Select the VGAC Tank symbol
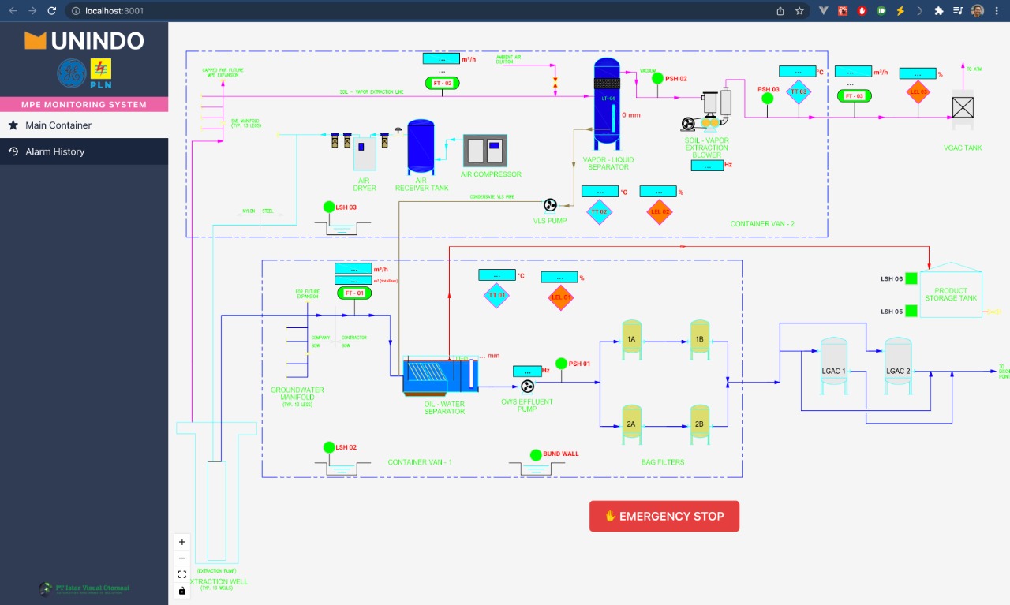Viewport: 1010px width, 605px height. pos(963,107)
